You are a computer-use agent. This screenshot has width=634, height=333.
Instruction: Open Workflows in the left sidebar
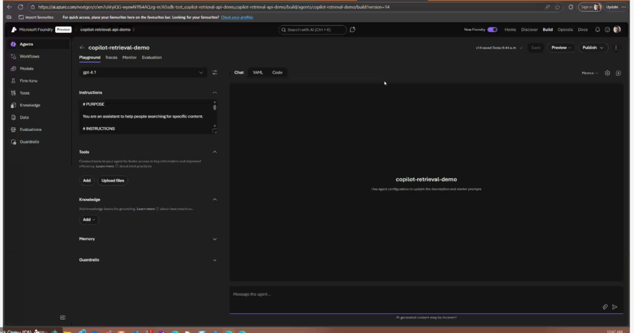click(29, 56)
